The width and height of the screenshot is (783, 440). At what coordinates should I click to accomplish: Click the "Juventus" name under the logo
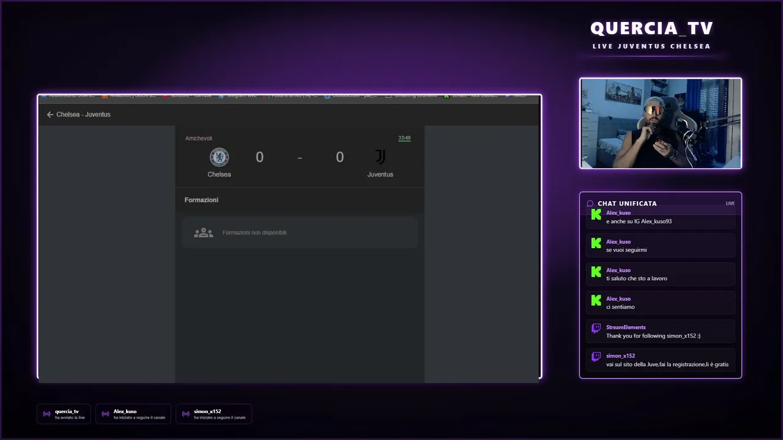(x=380, y=174)
